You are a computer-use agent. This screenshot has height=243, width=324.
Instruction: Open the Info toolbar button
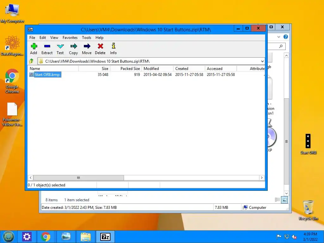tap(113, 49)
